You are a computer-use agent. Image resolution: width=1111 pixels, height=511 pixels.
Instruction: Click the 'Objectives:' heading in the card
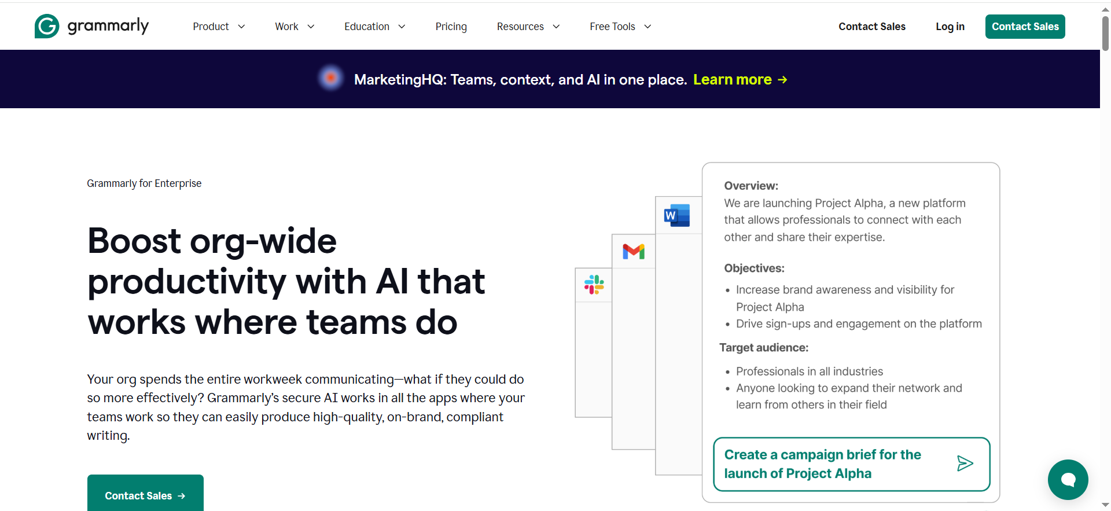pyautogui.click(x=754, y=268)
